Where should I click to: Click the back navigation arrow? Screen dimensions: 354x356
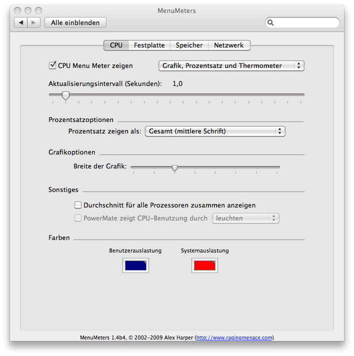tap(21, 22)
